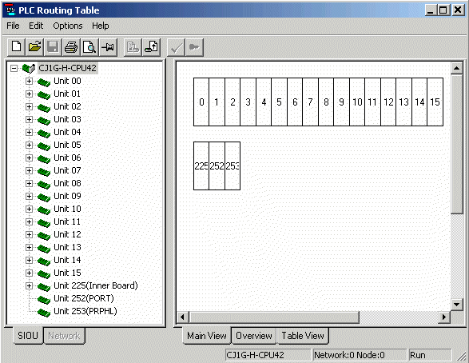Select Unit 14 in the tree

67,260
